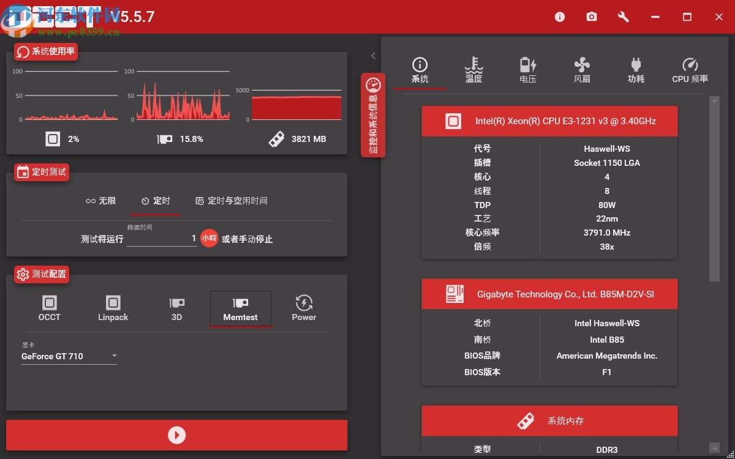Click the Intel Xeon E3-1231 v3 title text

point(565,121)
